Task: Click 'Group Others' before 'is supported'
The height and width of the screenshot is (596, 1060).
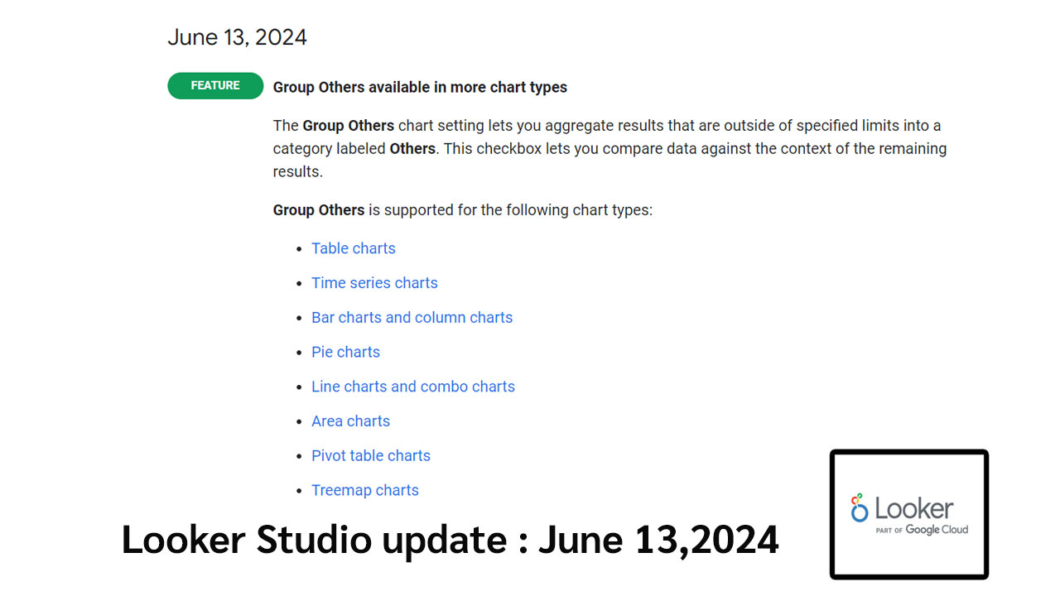Action: [319, 210]
